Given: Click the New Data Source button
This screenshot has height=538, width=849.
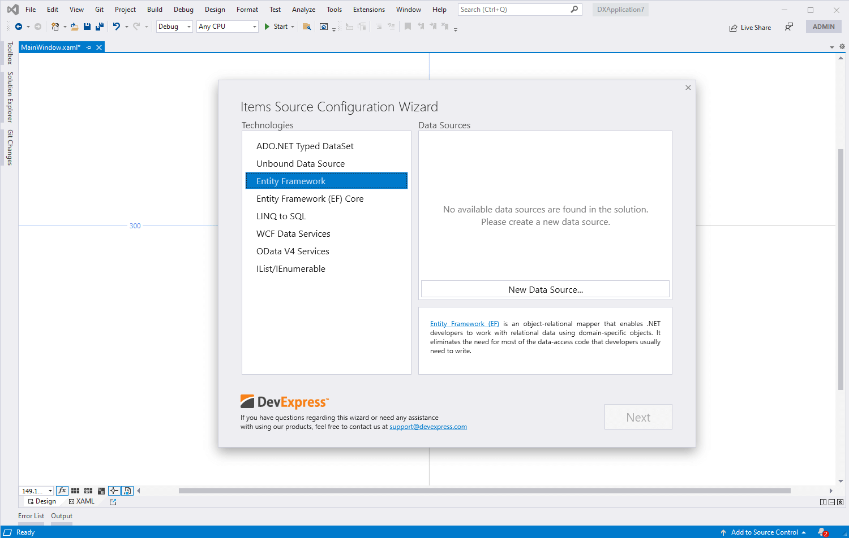Looking at the screenshot, I should pos(545,289).
